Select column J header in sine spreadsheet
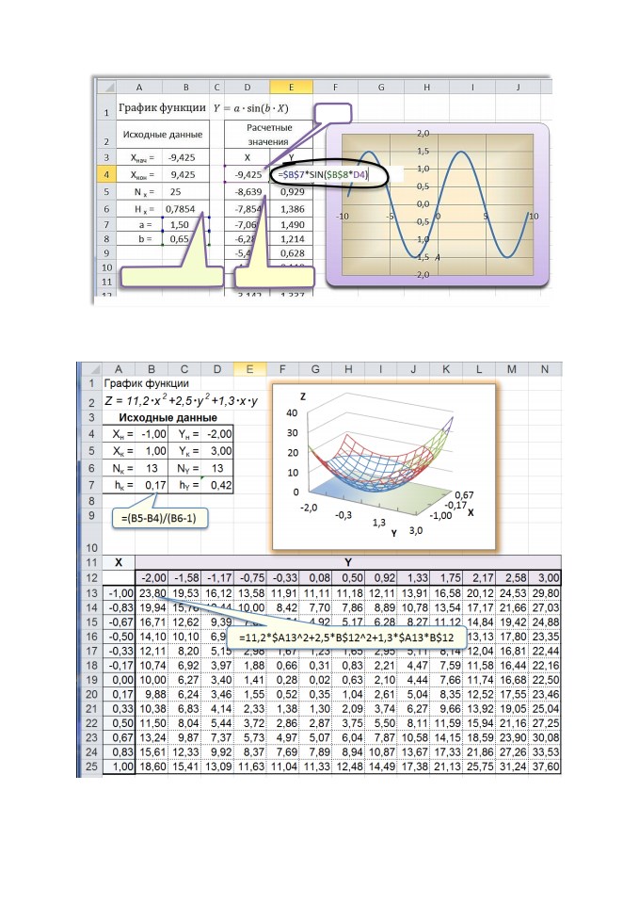Viewport: 639px width, 904px height. [x=518, y=87]
